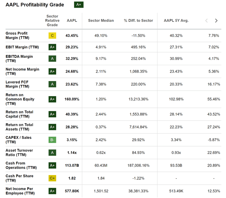This screenshot has width=226, height=198.
Task: Open the Levered FCF Margin (TTM) metric
Action: (17, 84)
